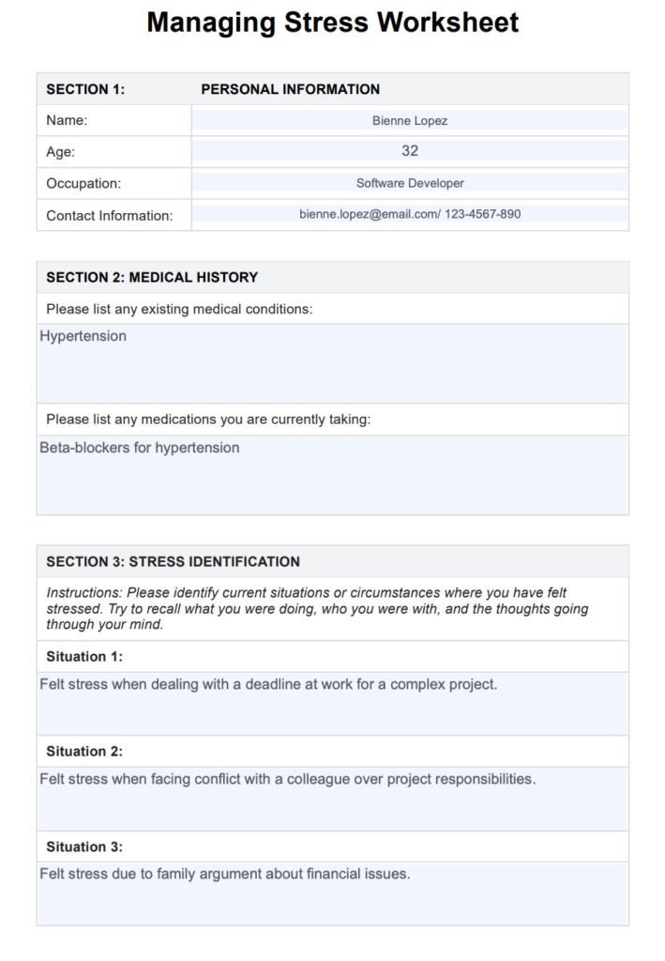
Task: Click the Name: row label
Action: pyautogui.click(x=67, y=120)
